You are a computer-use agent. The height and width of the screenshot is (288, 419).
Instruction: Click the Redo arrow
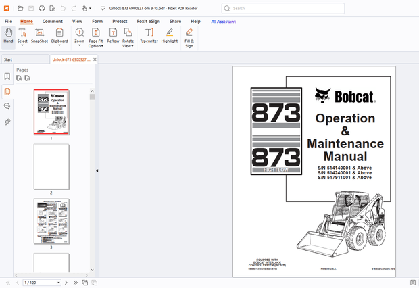[74, 8]
